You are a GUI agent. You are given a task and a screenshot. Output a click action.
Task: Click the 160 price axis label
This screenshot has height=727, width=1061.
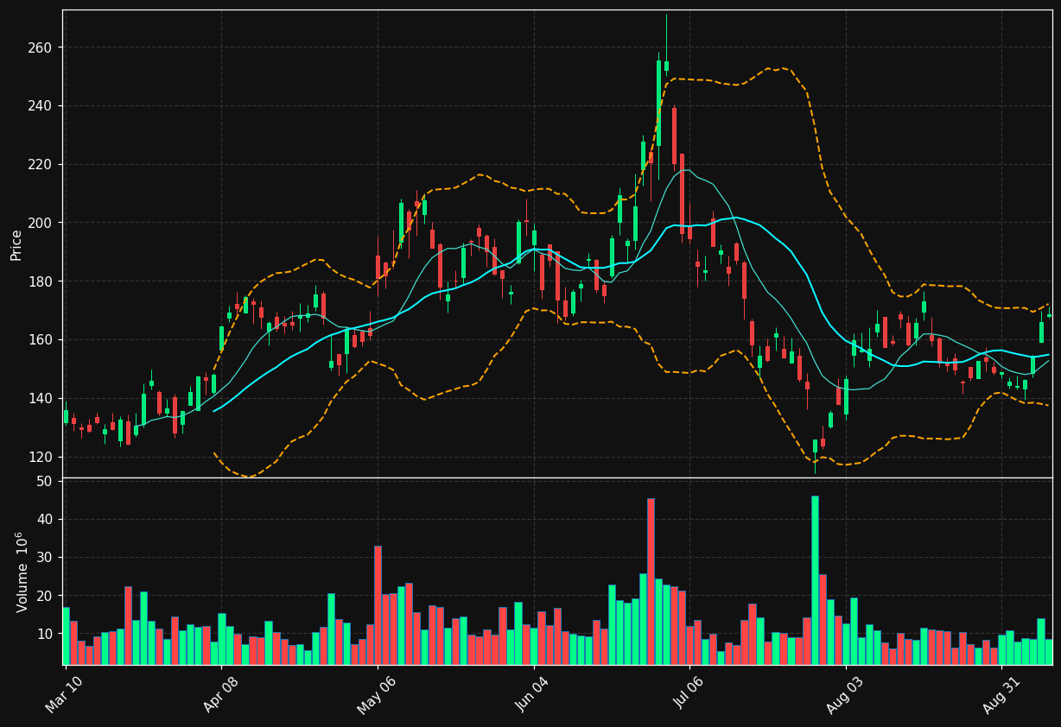[41, 340]
